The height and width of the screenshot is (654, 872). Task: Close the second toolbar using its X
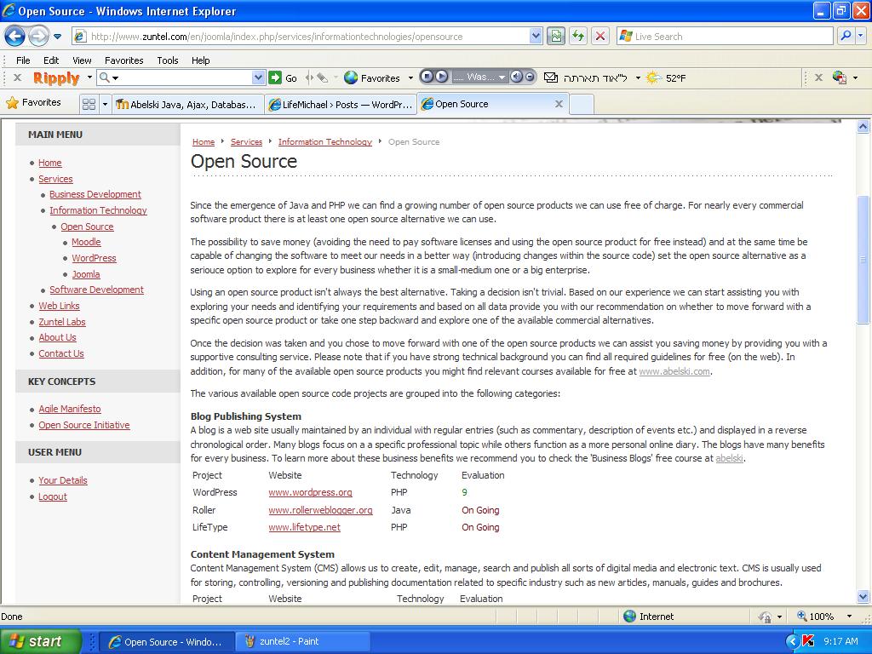point(818,77)
